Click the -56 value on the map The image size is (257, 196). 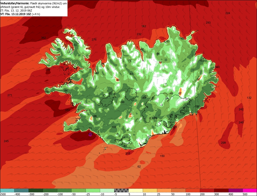(158, 54)
